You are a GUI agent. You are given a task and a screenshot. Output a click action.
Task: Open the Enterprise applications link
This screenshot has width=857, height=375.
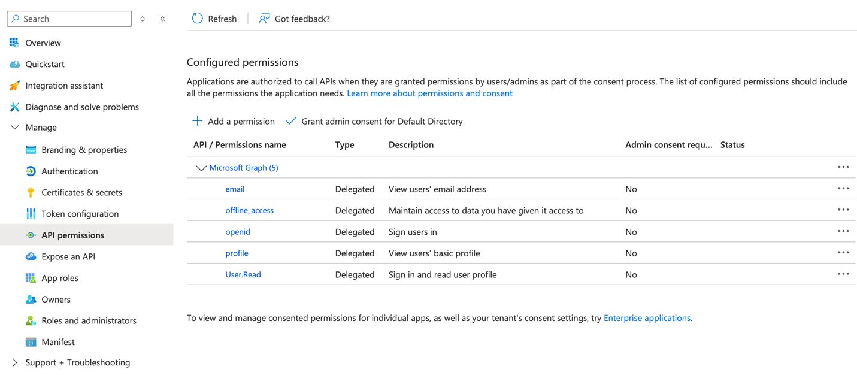click(647, 318)
